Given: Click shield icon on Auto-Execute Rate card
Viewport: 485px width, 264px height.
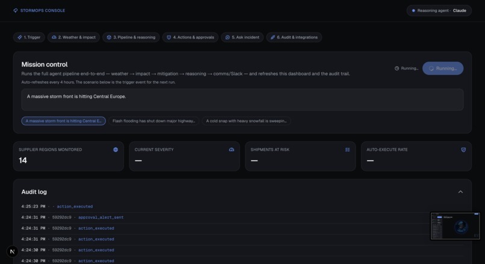Looking at the screenshot, I should point(463,150).
